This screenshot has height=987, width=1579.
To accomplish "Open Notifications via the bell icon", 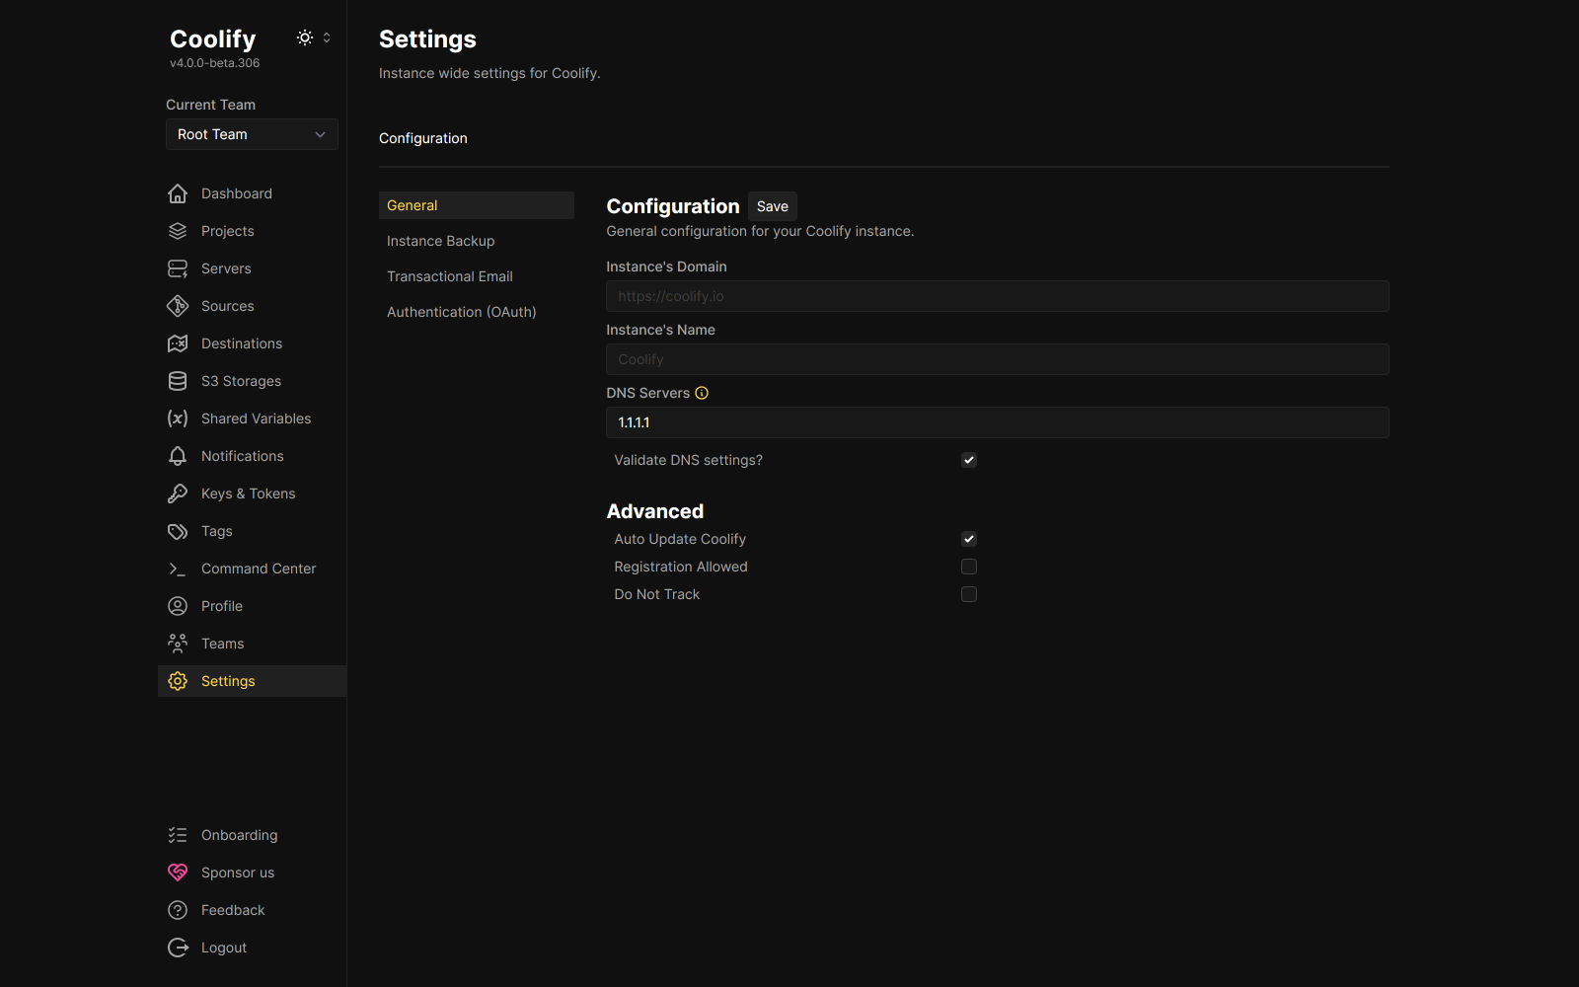I will pyautogui.click(x=178, y=456).
